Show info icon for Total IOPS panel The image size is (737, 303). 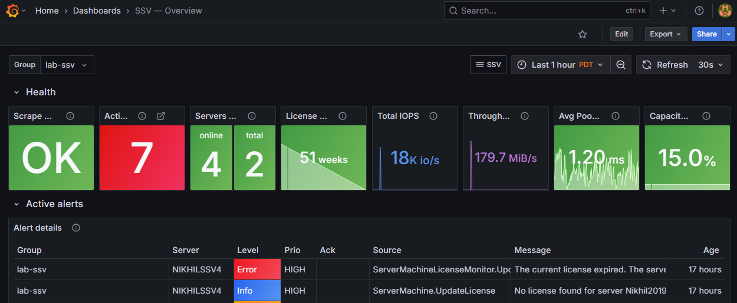pos(433,116)
